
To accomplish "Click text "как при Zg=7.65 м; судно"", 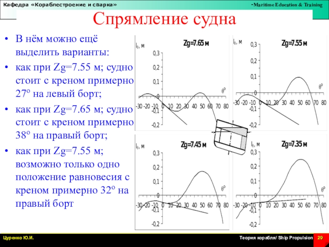I will (x=74, y=109).
